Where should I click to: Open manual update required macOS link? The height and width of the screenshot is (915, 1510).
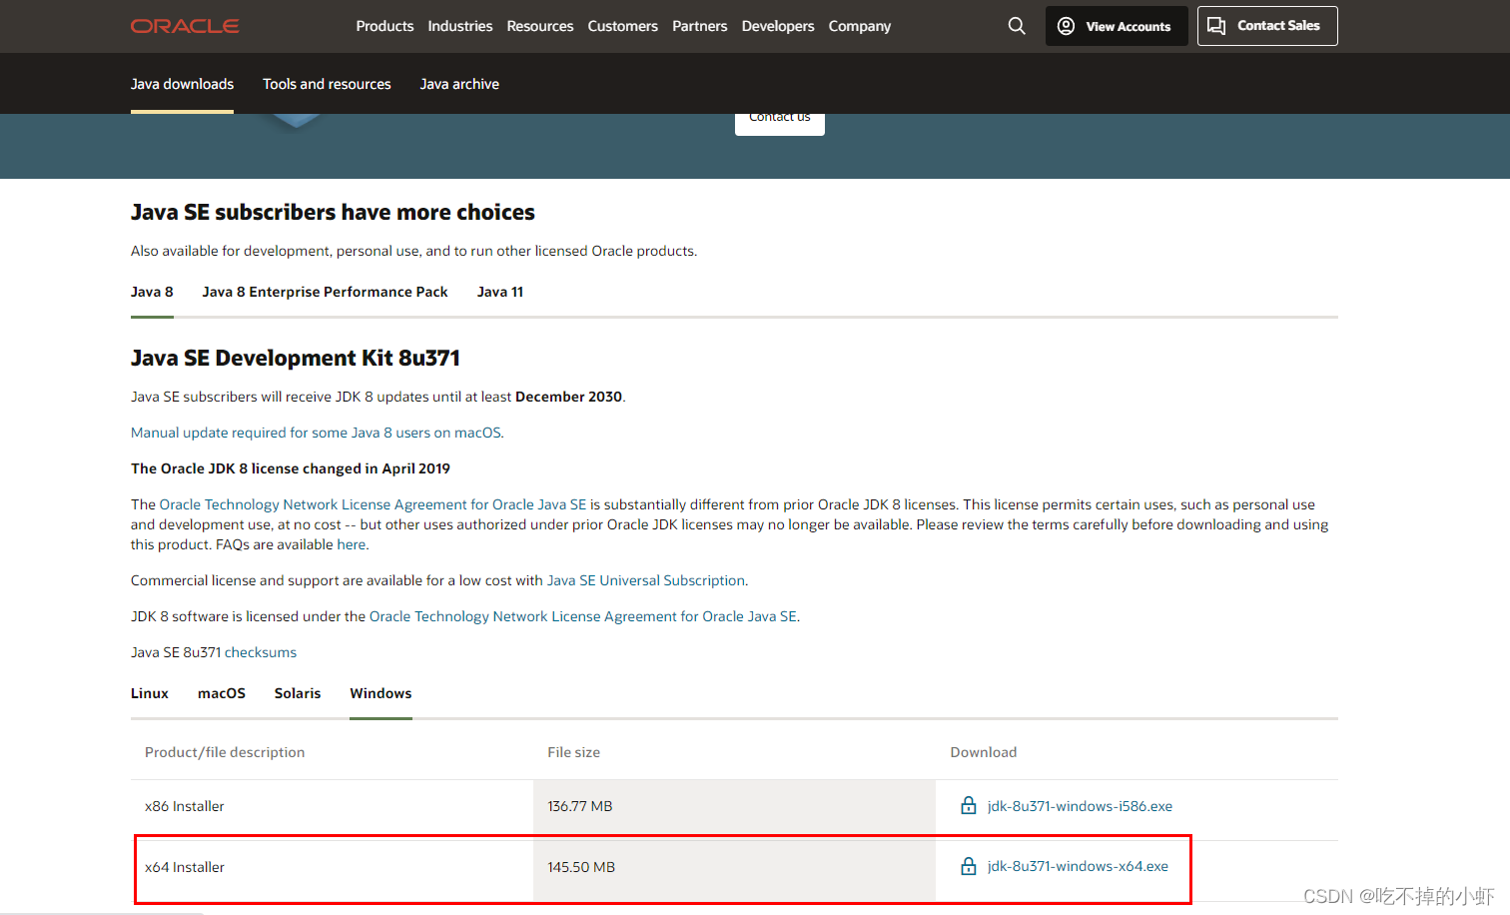318,433
